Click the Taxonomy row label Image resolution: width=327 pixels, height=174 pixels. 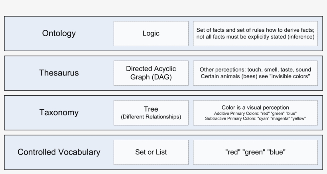(59, 112)
